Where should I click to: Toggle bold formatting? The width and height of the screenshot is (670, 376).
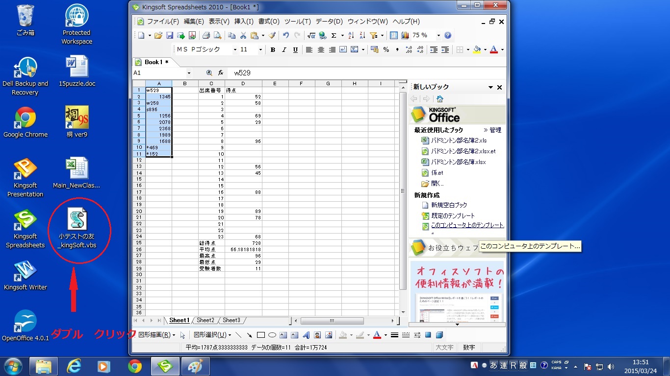(x=273, y=49)
